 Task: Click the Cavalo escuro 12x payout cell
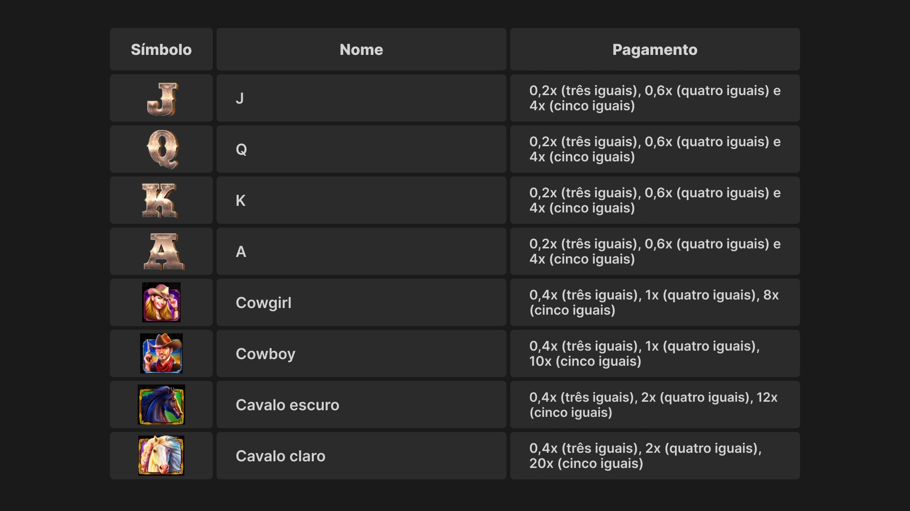point(655,405)
